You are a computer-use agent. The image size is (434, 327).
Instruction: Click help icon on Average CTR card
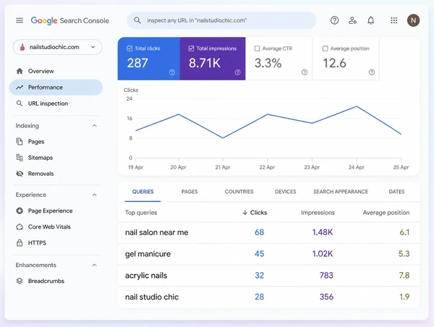click(305, 72)
